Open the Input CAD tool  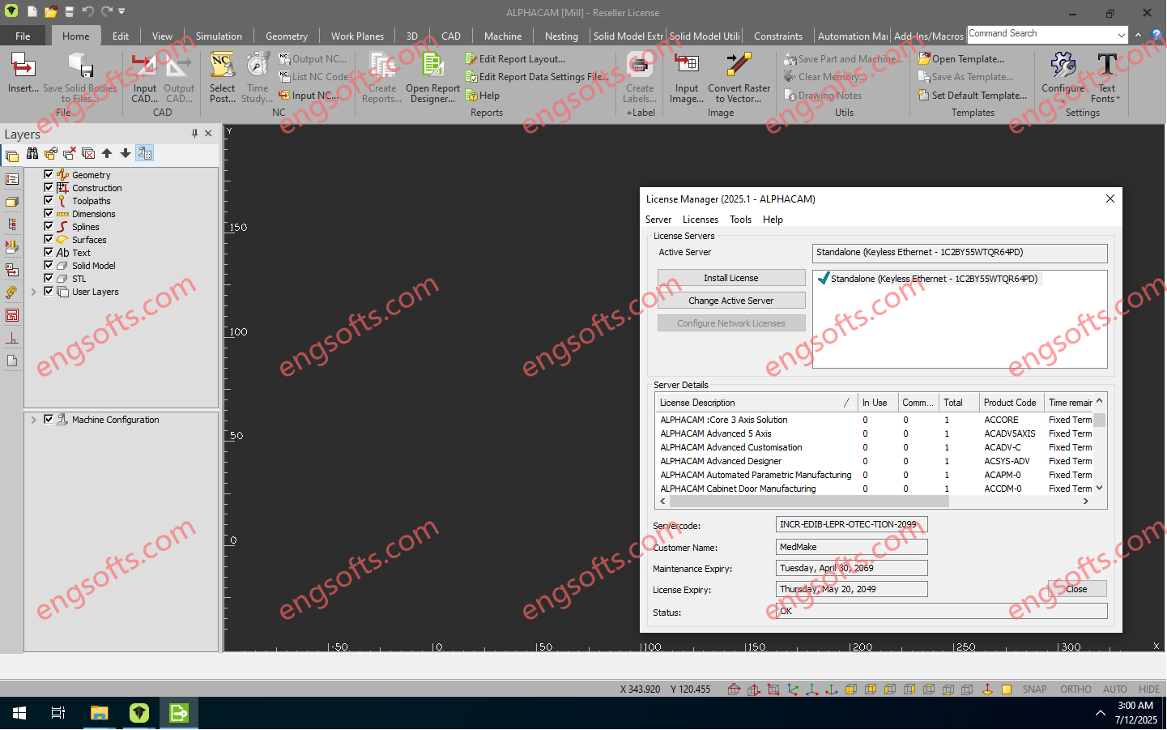pos(145,78)
